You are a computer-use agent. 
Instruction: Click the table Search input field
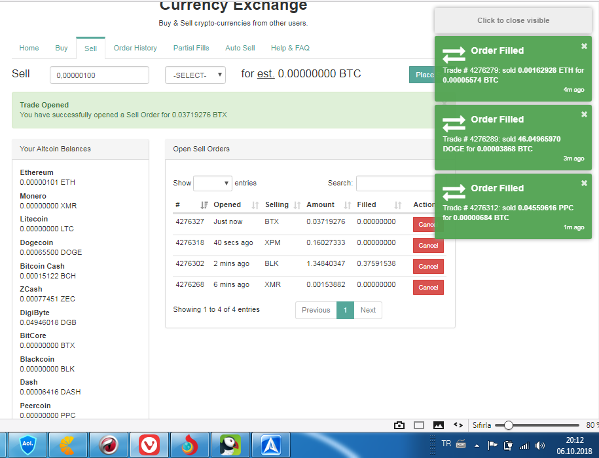tap(396, 183)
